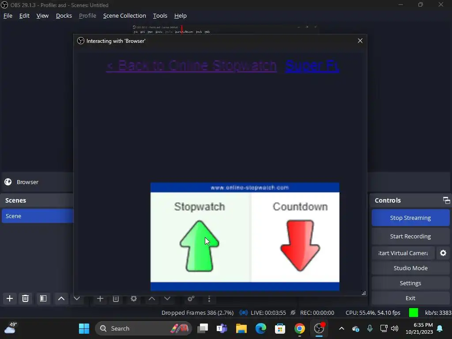452x339 pixels.
Task: Remove selected source trash icon
Action: tap(116, 299)
